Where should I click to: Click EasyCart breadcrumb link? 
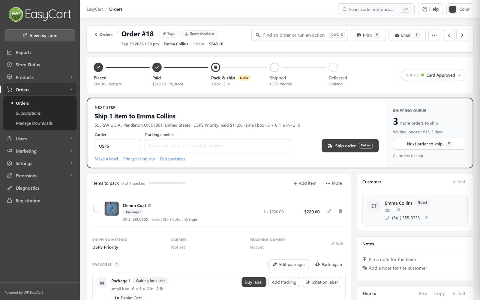tap(95, 9)
